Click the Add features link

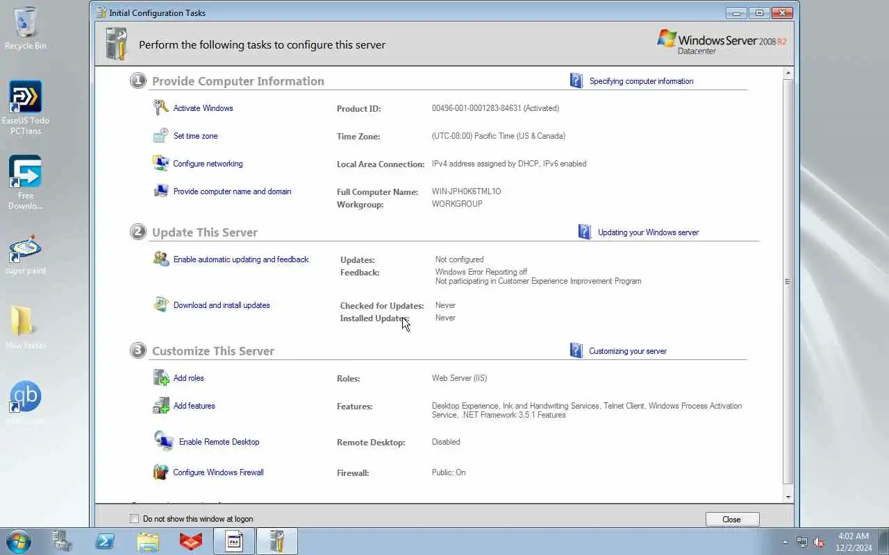[194, 406]
